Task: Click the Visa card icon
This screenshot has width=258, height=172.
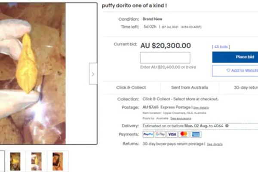Action: pyautogui.click(x=172, y=134)
